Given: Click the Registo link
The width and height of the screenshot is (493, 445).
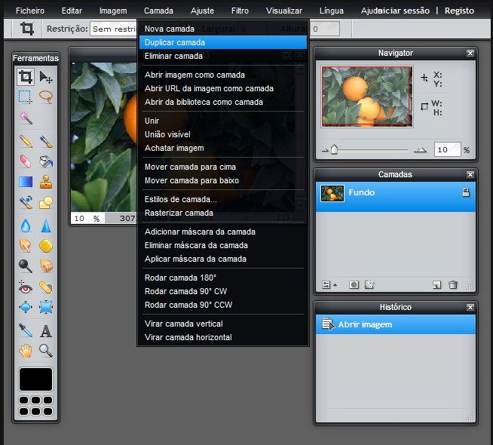Looking at the screenshot, I should coord(459,11).
